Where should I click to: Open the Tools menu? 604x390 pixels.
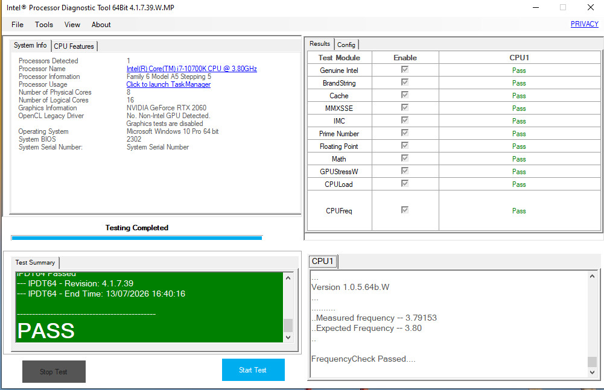coord(44,25)
